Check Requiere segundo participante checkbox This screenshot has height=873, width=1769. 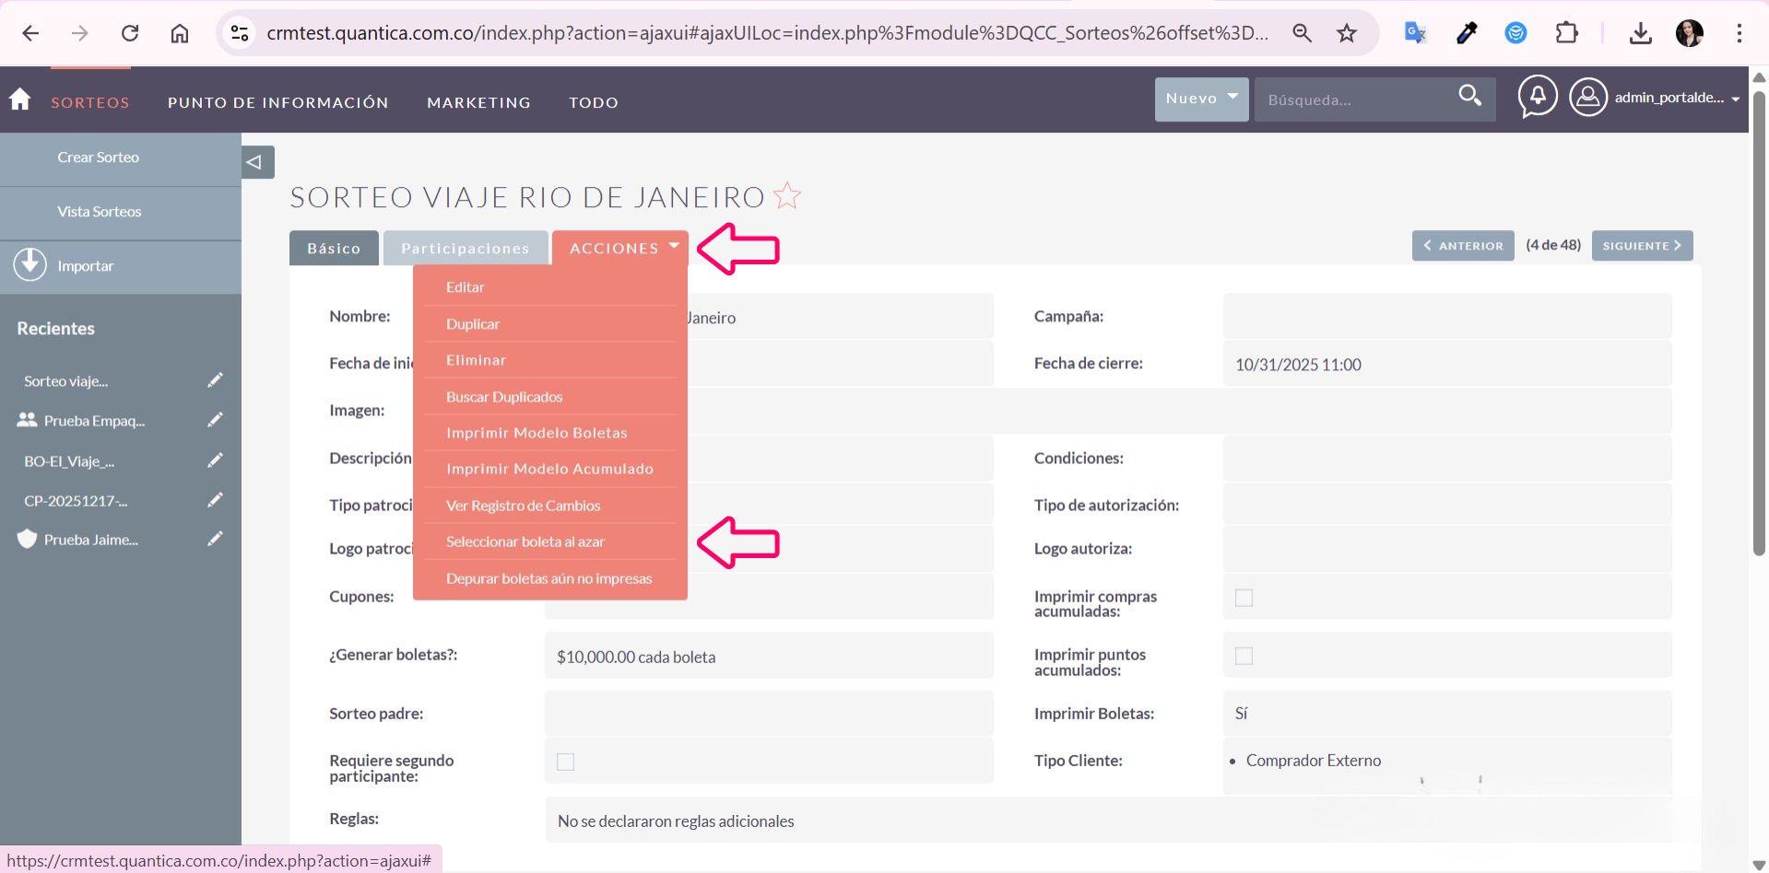565,762
